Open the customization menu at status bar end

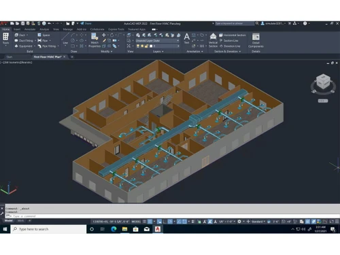(337, 222)
